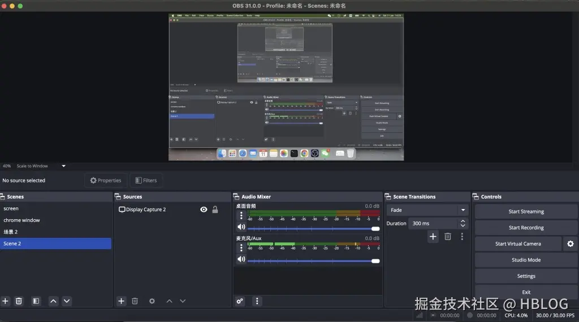Click the recording status dot in status bar

pyautogui.click(x=470, y=315)
